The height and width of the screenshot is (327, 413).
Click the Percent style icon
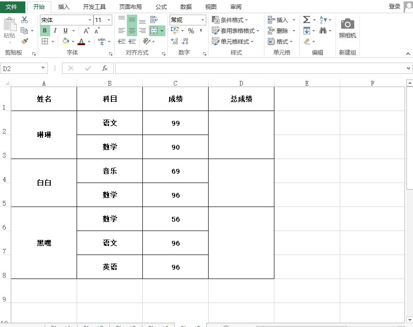tap(191, 30)
